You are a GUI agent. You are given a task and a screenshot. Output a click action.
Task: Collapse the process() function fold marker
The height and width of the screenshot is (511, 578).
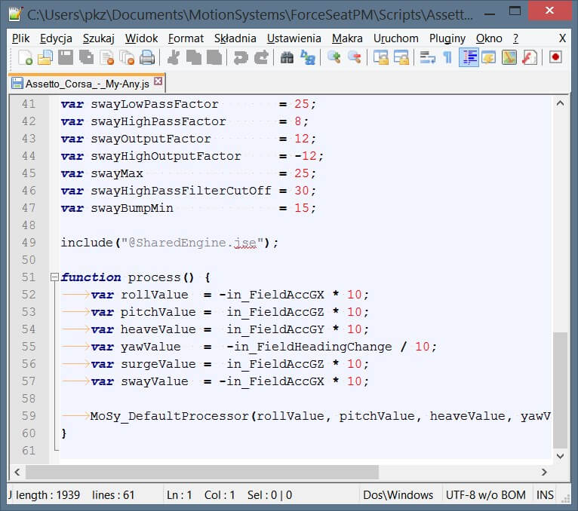pyautogui.click(x=54, y=277)
